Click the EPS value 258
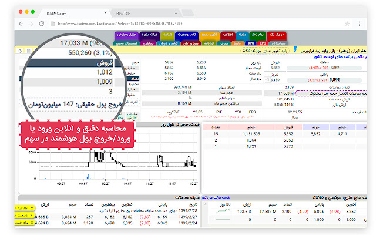This screenshot has width=376, height=235. click(237, 112)
